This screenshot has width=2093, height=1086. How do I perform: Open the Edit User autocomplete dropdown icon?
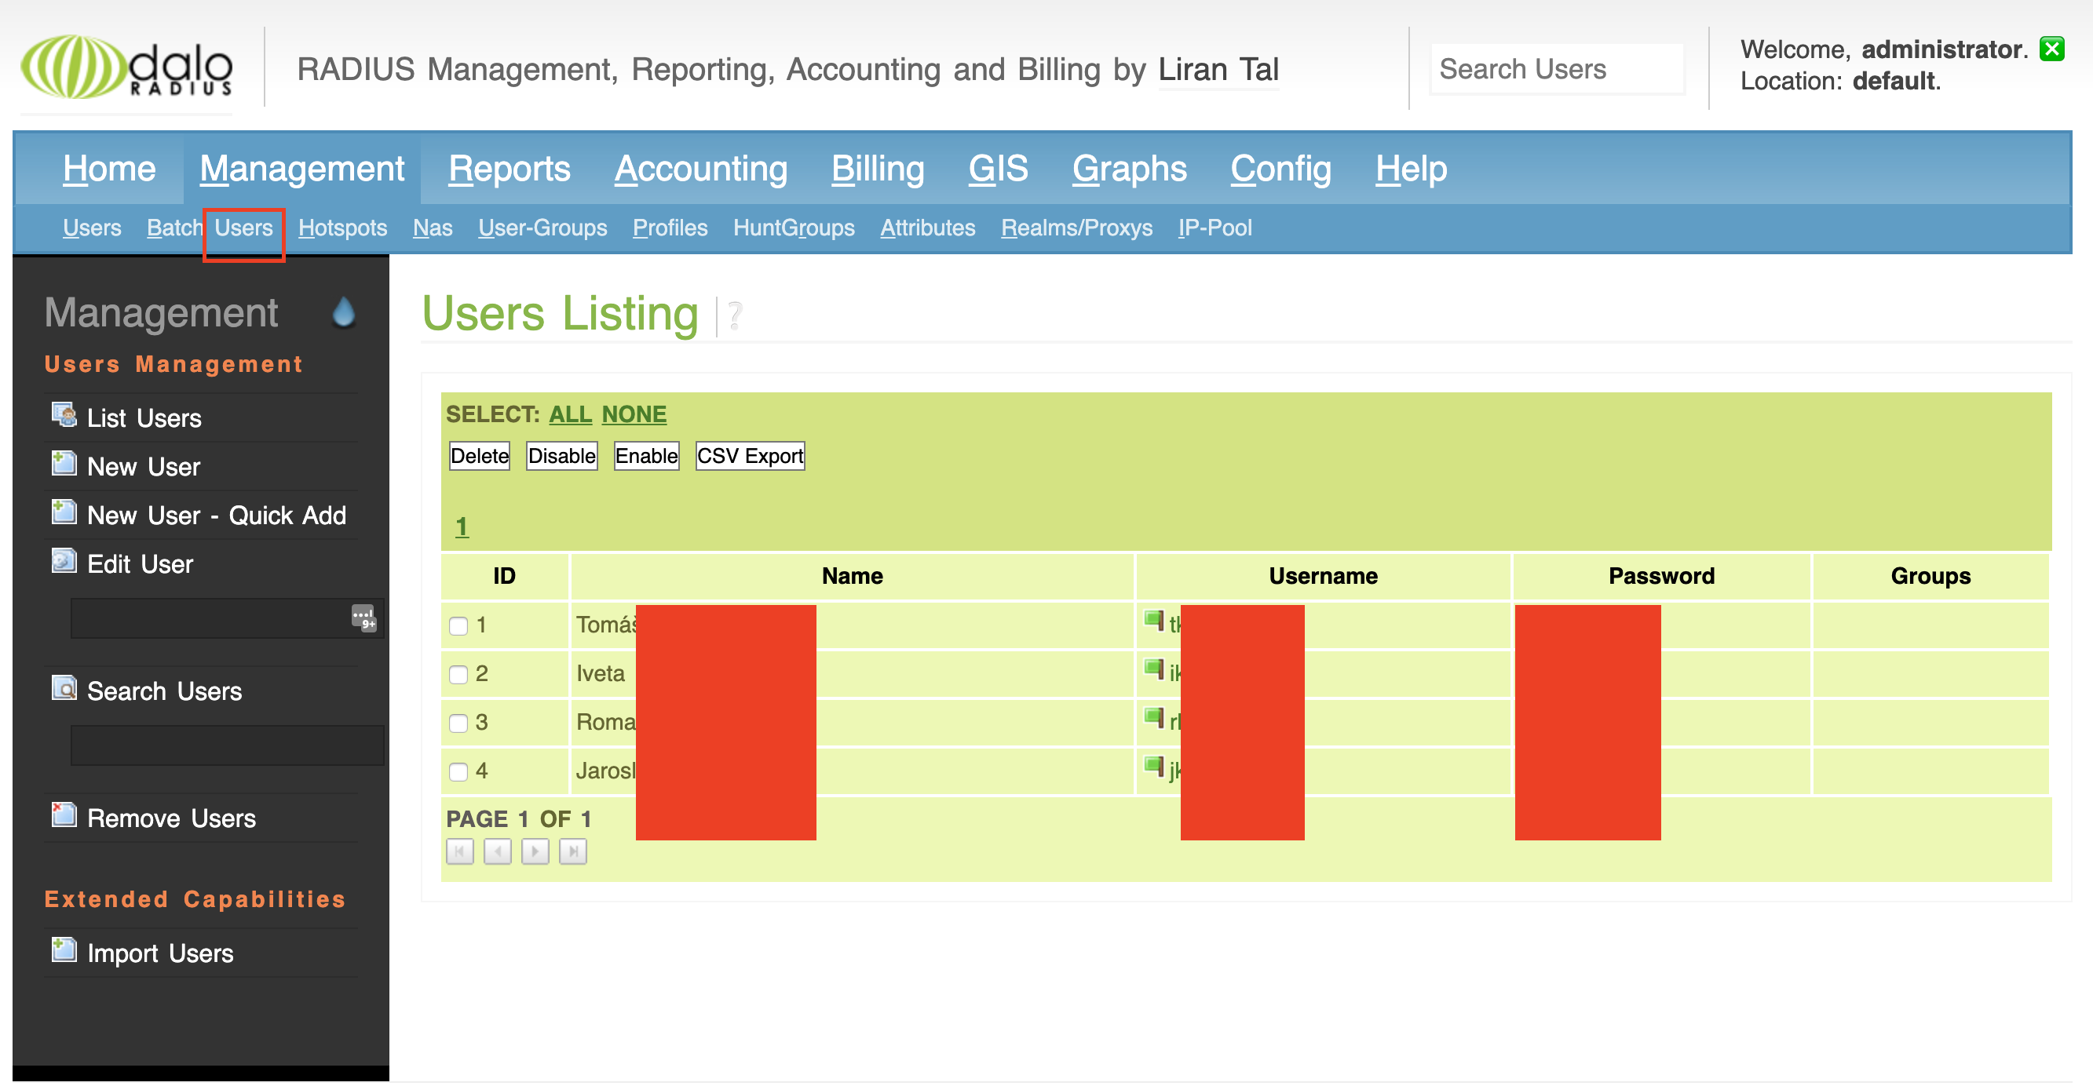point(363,618)
